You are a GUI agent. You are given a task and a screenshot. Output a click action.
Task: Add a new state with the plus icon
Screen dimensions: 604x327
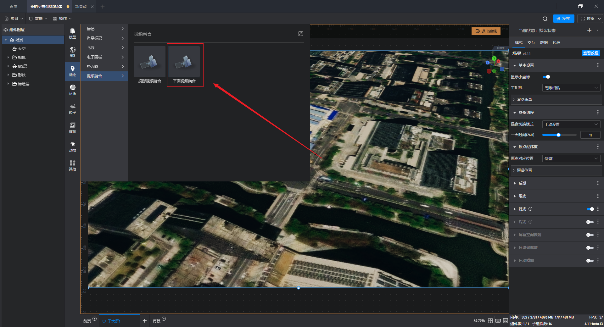(589, 30)
